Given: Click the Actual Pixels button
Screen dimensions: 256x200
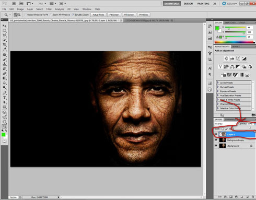Looking at the screenshot, I should coord(98,15).
